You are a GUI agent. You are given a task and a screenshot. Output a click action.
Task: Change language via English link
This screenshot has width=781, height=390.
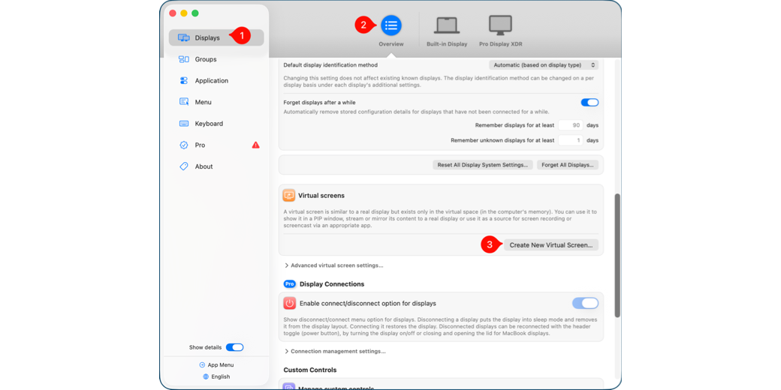pos(221,376)
